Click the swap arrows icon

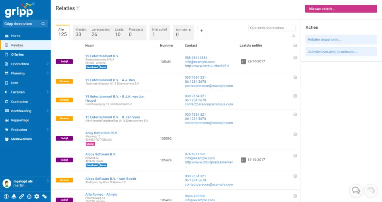pos(45,196)
